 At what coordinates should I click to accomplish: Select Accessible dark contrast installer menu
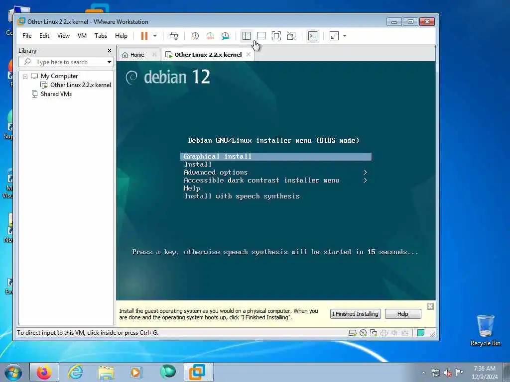point(261,180)
